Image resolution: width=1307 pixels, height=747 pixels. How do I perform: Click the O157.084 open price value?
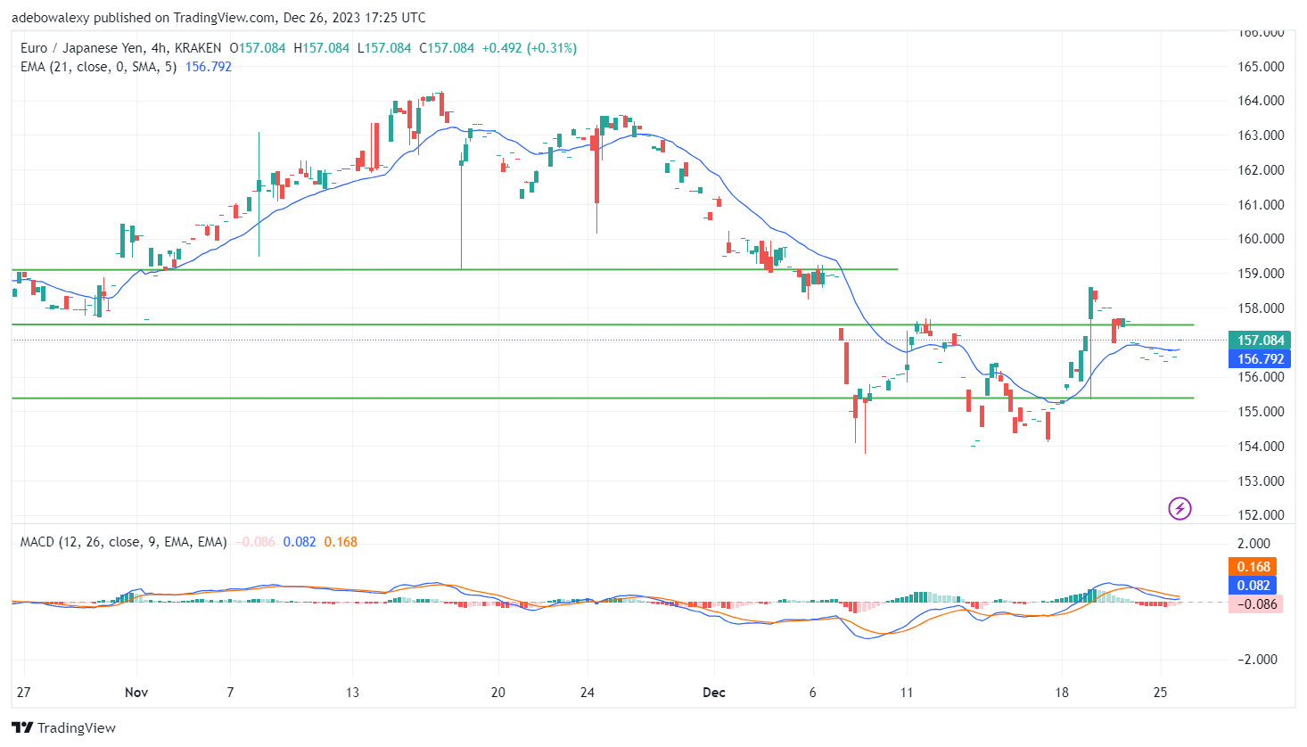coord(258,48)
